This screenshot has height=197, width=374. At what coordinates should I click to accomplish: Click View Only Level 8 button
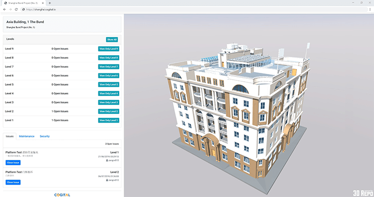click(109, 58)
